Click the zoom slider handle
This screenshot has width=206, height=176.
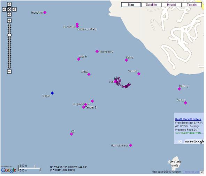coord(9,35)
